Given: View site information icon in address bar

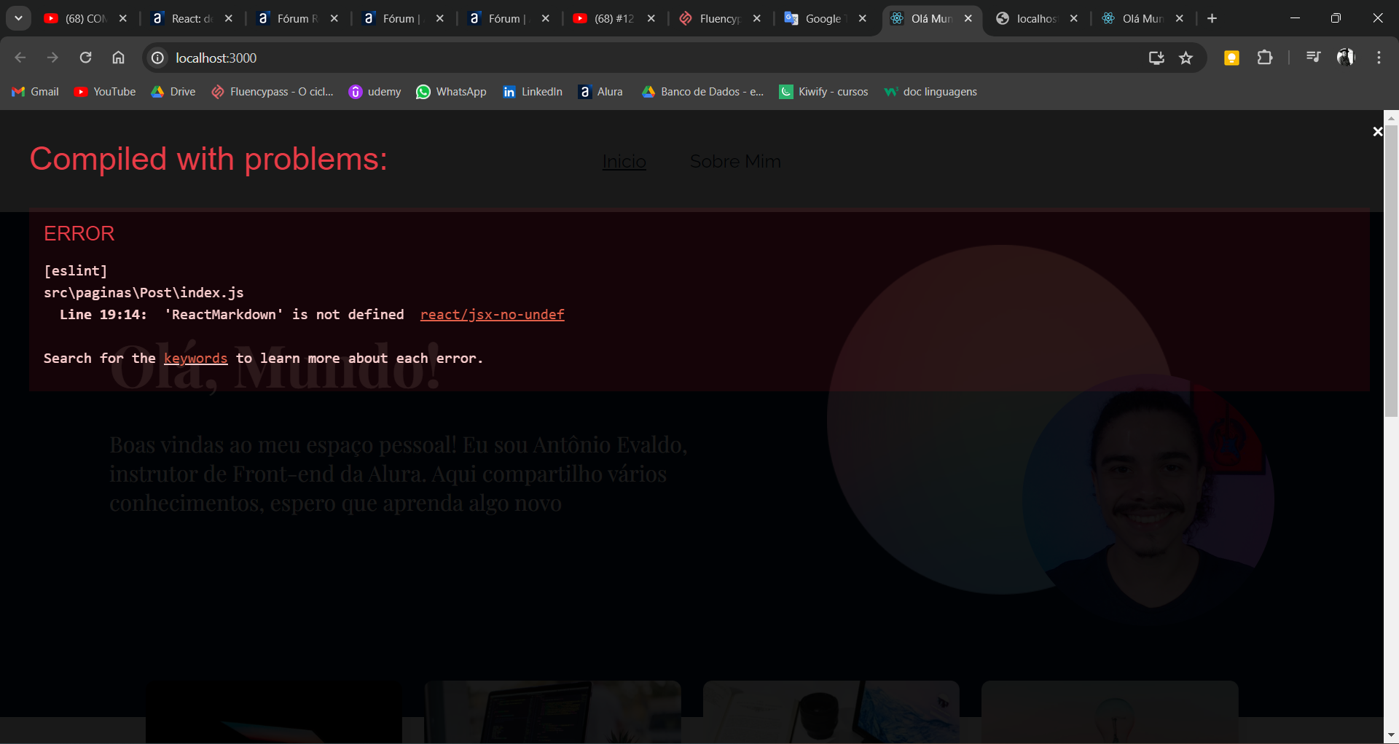Looking at the screenshot, I should 157,58.
